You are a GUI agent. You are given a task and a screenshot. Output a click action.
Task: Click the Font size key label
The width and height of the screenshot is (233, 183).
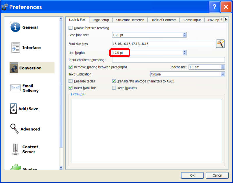[78, 44]
